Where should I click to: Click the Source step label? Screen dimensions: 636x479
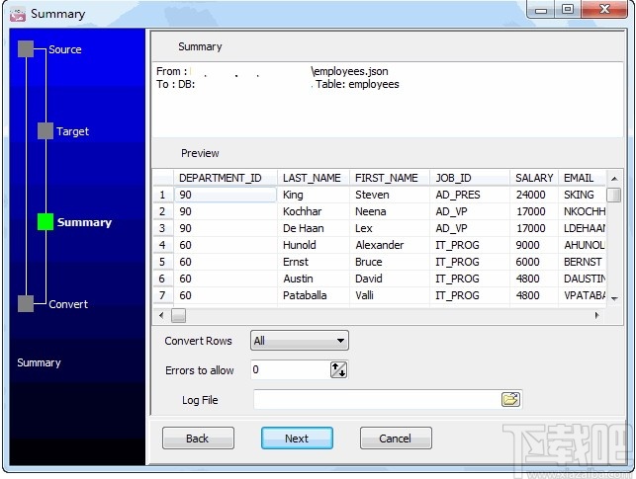point(65,49)
